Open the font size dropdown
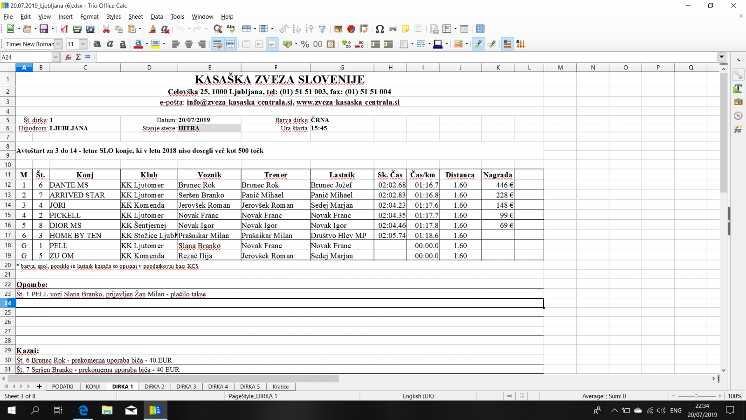Screen dimensions: 746x420 click(x=83, y=44)
